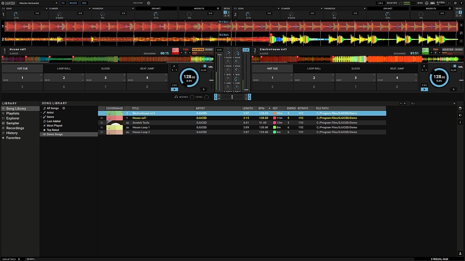Toggle the channel 2 headphone CUE button
465x261 pixels.
(x=246, y=50)
